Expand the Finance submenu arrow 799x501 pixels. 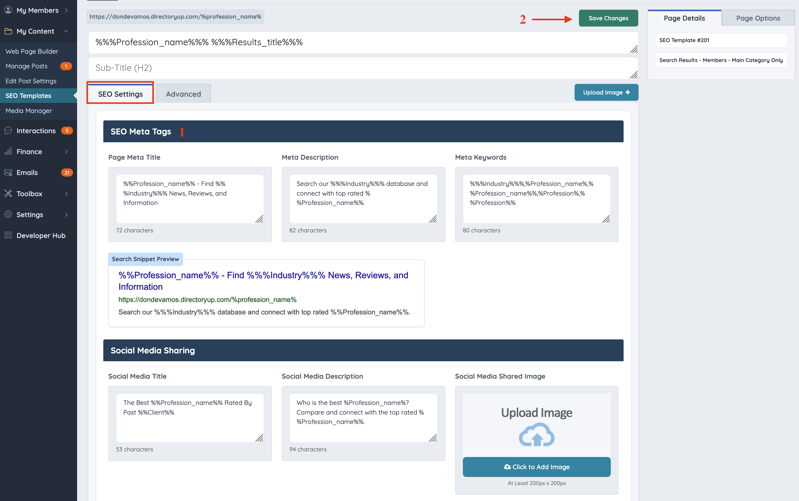tap(67, 151)
